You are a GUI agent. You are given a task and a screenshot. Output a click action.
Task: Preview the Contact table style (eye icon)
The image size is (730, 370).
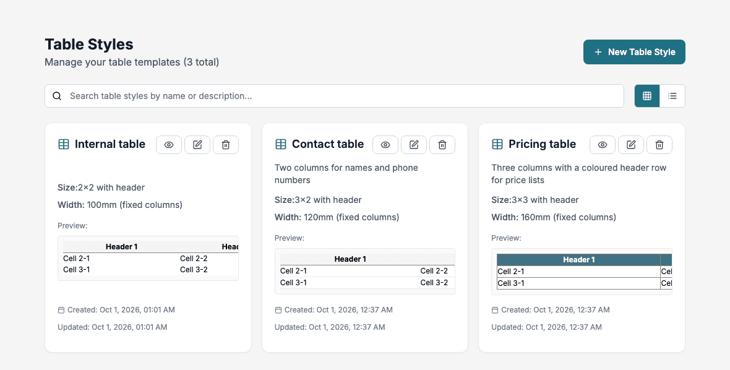[x=385, y=145]
